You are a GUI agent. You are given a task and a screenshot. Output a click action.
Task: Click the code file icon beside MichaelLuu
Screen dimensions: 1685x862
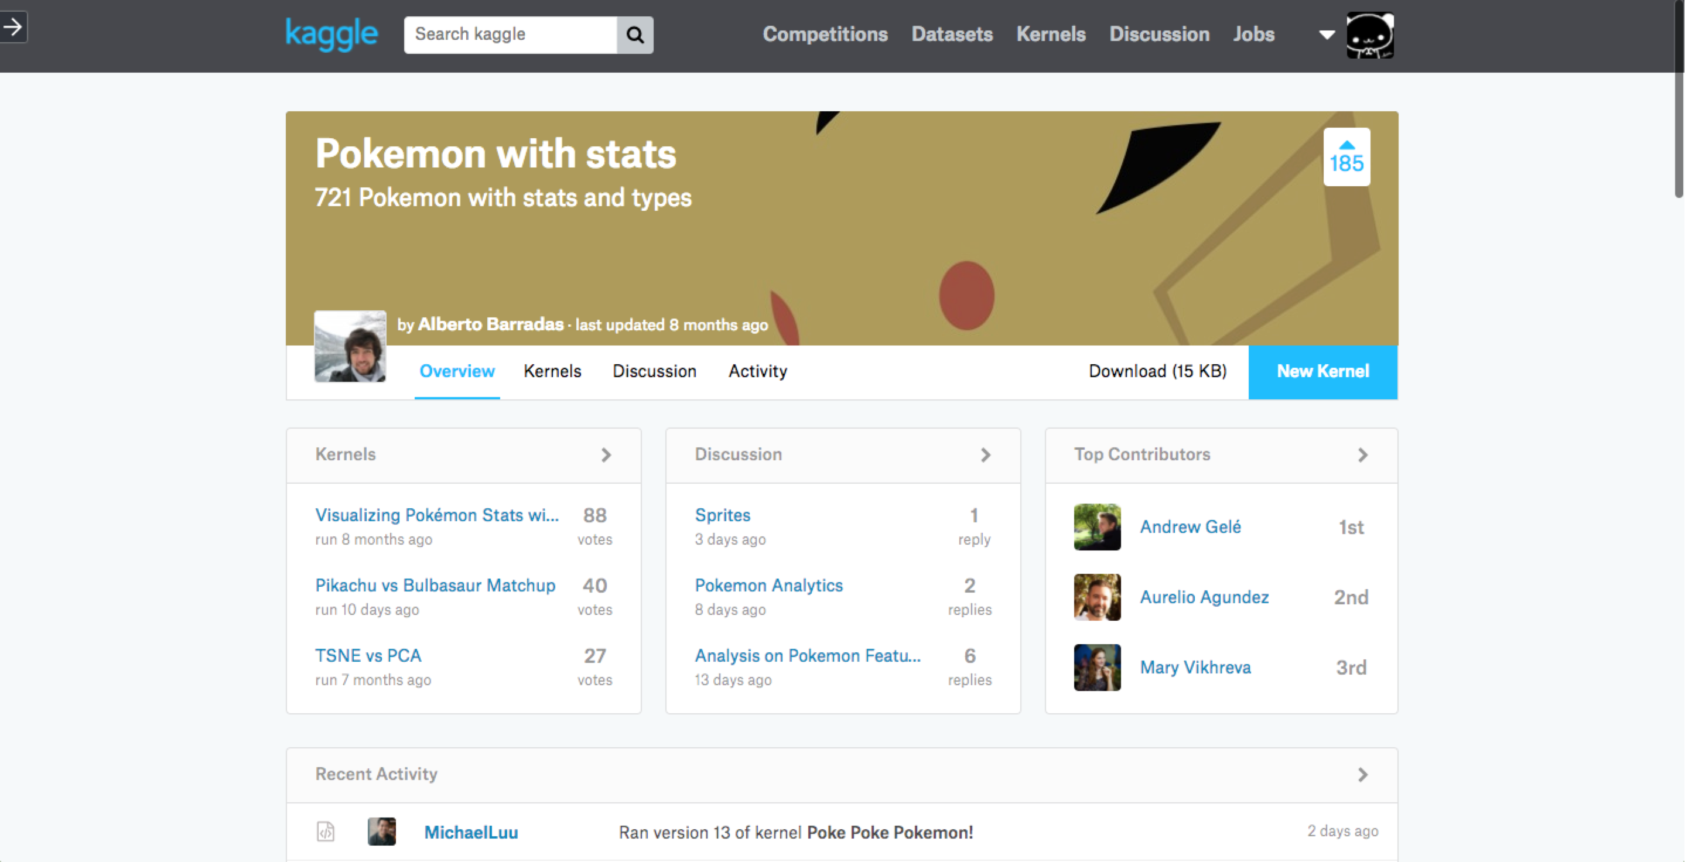click(x=325, y=832)
